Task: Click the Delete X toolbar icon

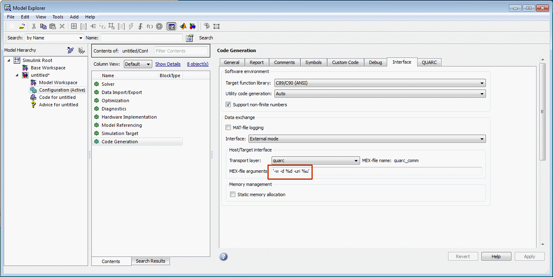Action: [x=62, y=26]
